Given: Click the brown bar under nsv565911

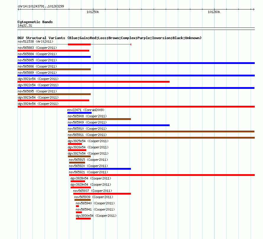Looking at the screenshot, I should tap(161, 138).
